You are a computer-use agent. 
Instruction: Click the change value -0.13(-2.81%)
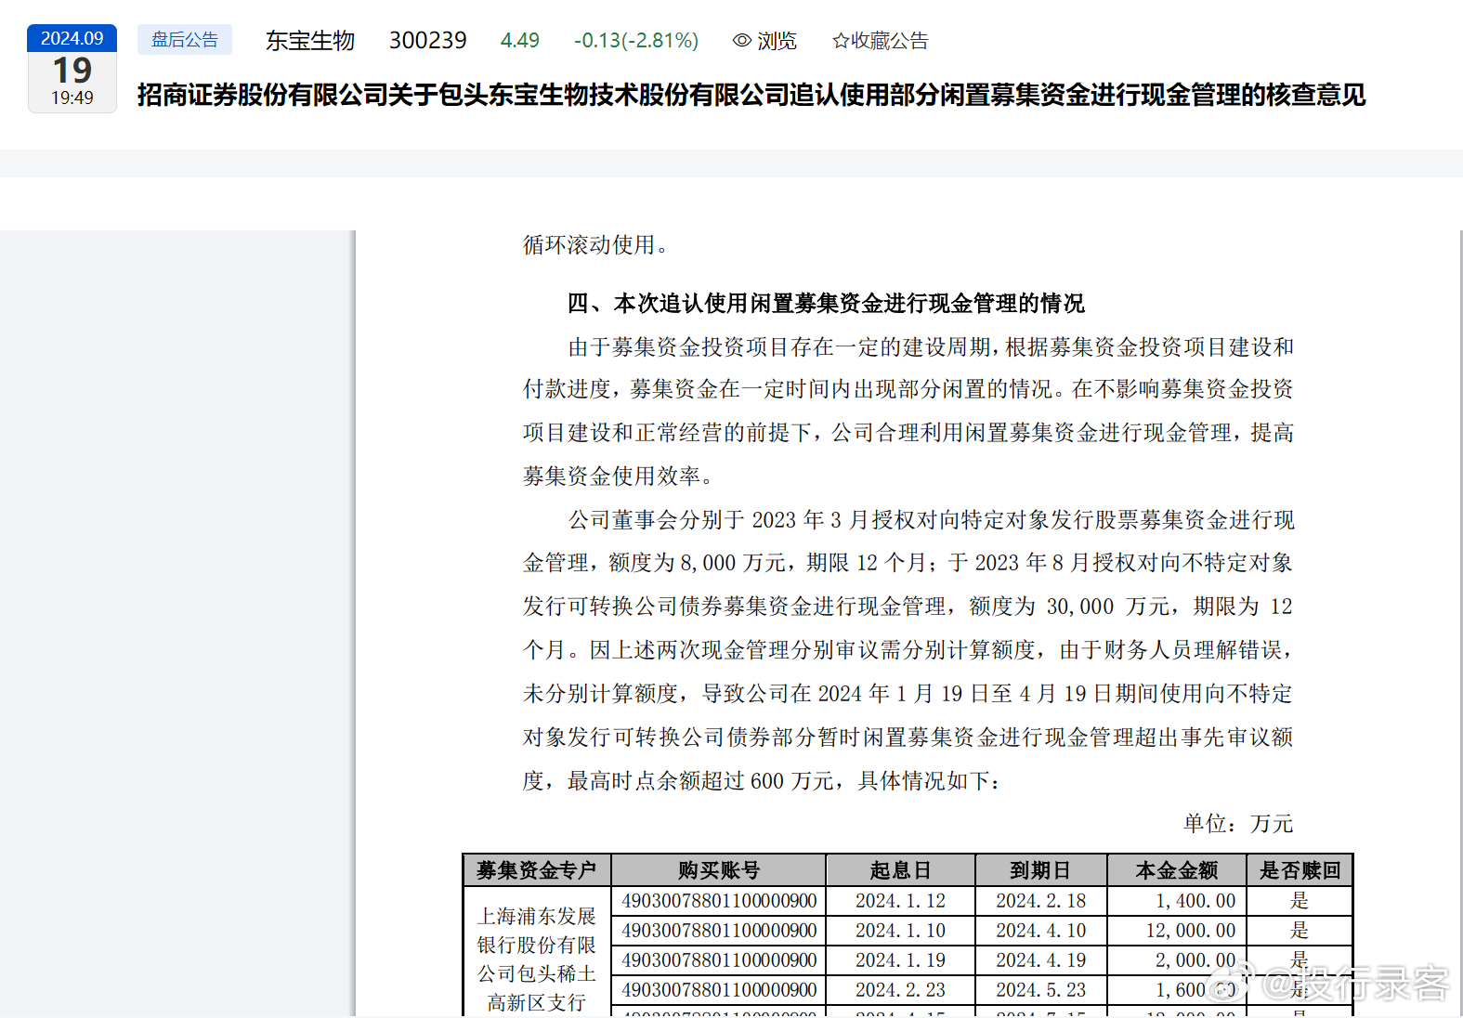[x=636, y=41]
